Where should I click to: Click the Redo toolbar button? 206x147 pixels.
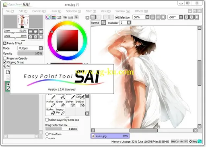click(99, 17)
